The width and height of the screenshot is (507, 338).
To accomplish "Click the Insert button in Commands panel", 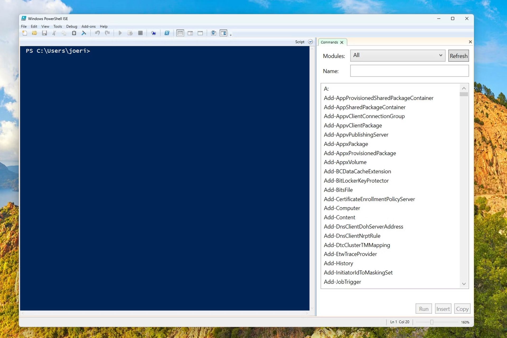I will 443,309.
